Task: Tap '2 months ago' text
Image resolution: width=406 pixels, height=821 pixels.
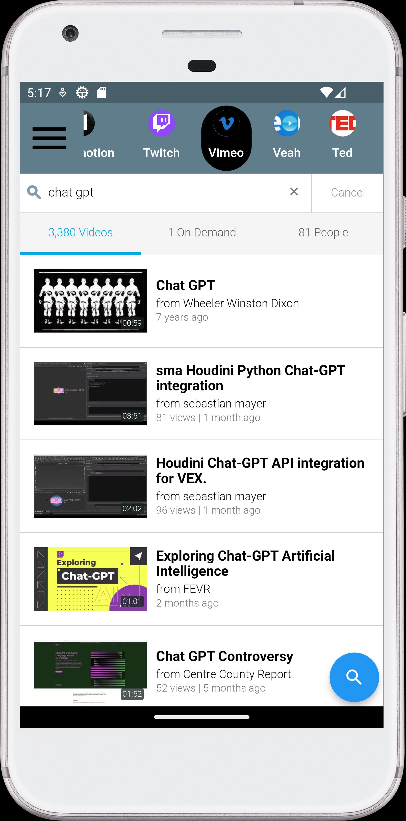Action: (187, 603)
